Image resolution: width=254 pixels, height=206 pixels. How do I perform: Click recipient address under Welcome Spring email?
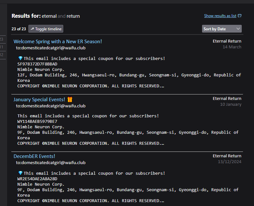(51, 48)
